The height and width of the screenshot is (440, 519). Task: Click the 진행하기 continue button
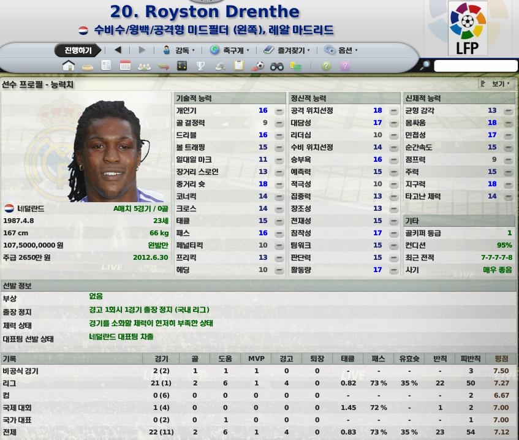[x=78, y=50]
